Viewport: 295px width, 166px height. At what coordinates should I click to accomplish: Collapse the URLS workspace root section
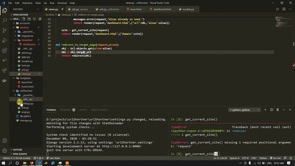(16, 19)
